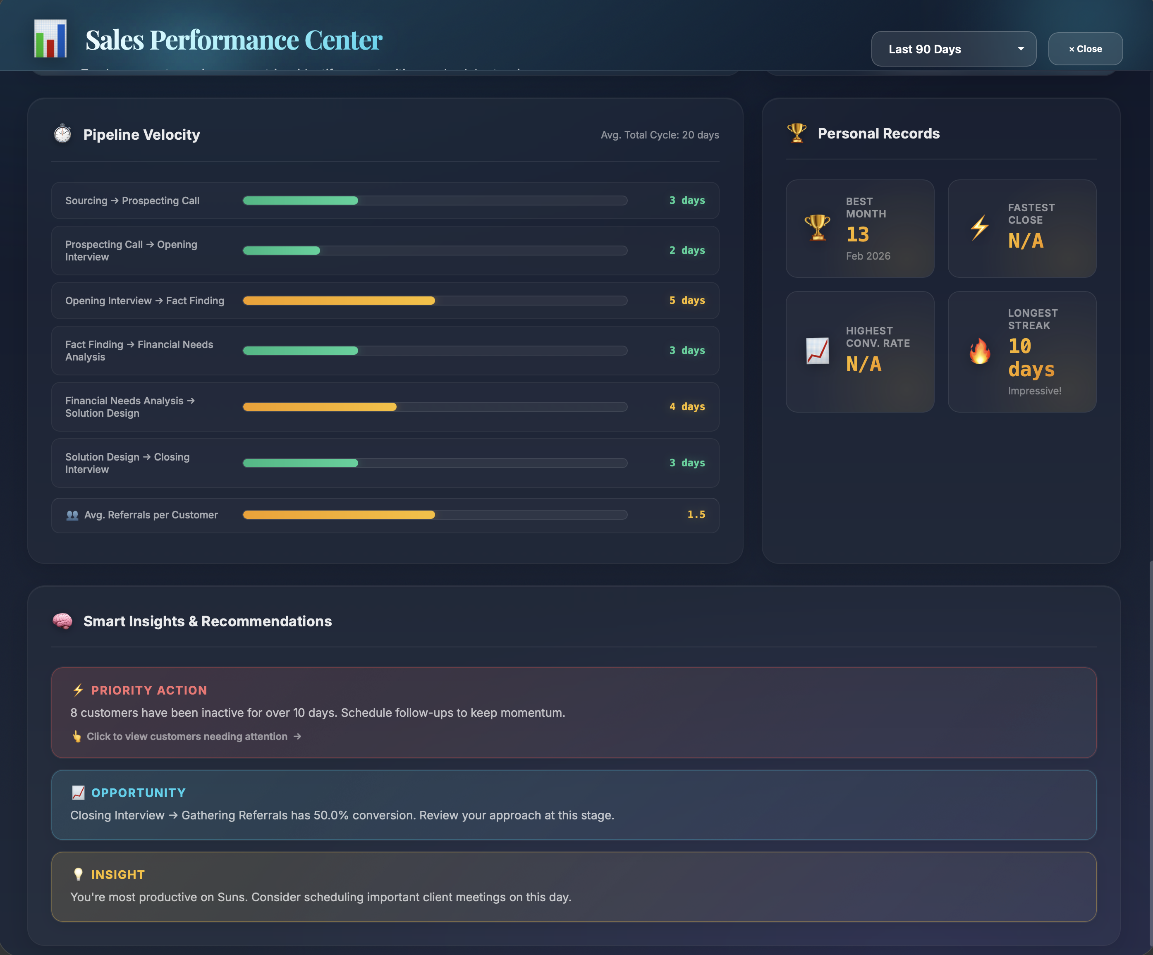Select the Avg. Referrals per Customer row
Screen dimensions: 1153x955
pos(384,515)
